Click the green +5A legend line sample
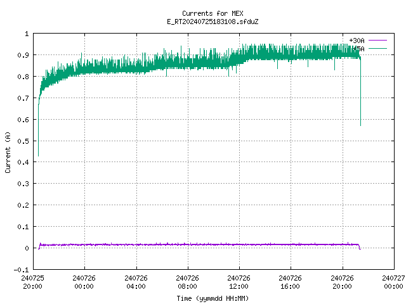 [x=377, y=48]
